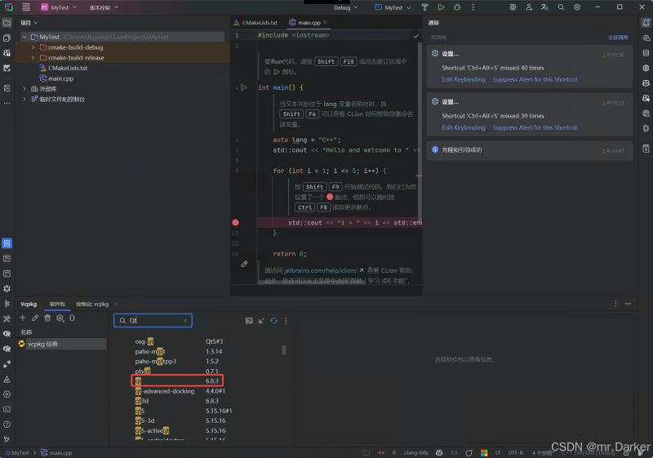
Task: Click the green inspection checkmark in editor
Action: (415, 36)
